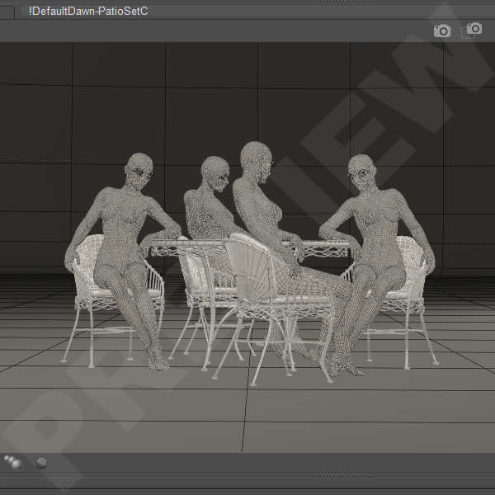Click the striped grip handle in the bottom bar
This screenshot has width=495, height=495.
pyautogui.click(x=337, y=474)
